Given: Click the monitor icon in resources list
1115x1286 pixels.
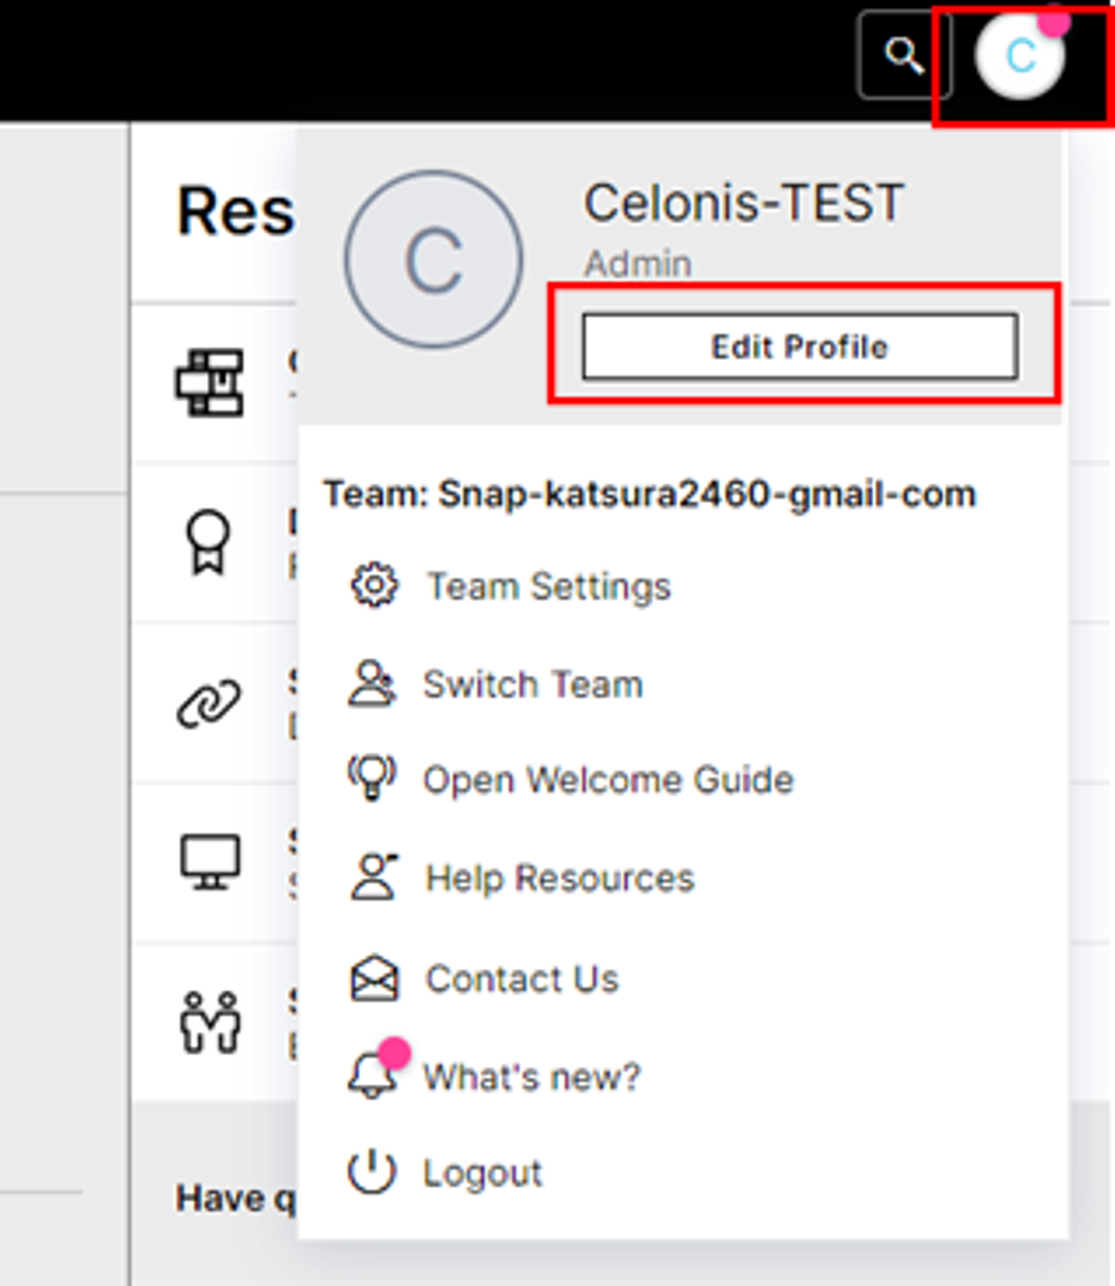Looking at the screenshot, I should (210, 862).
